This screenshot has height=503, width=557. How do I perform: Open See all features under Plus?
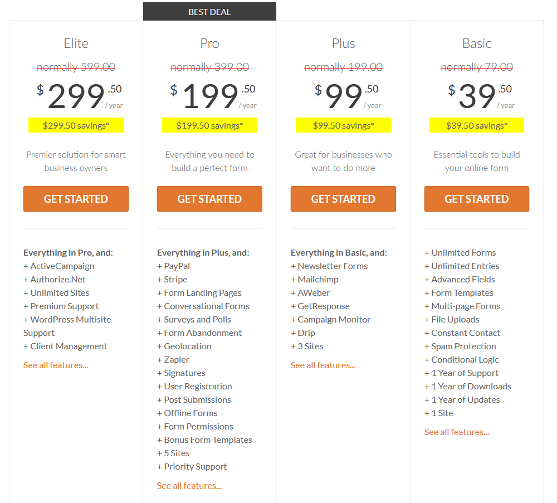coord(323,365)
